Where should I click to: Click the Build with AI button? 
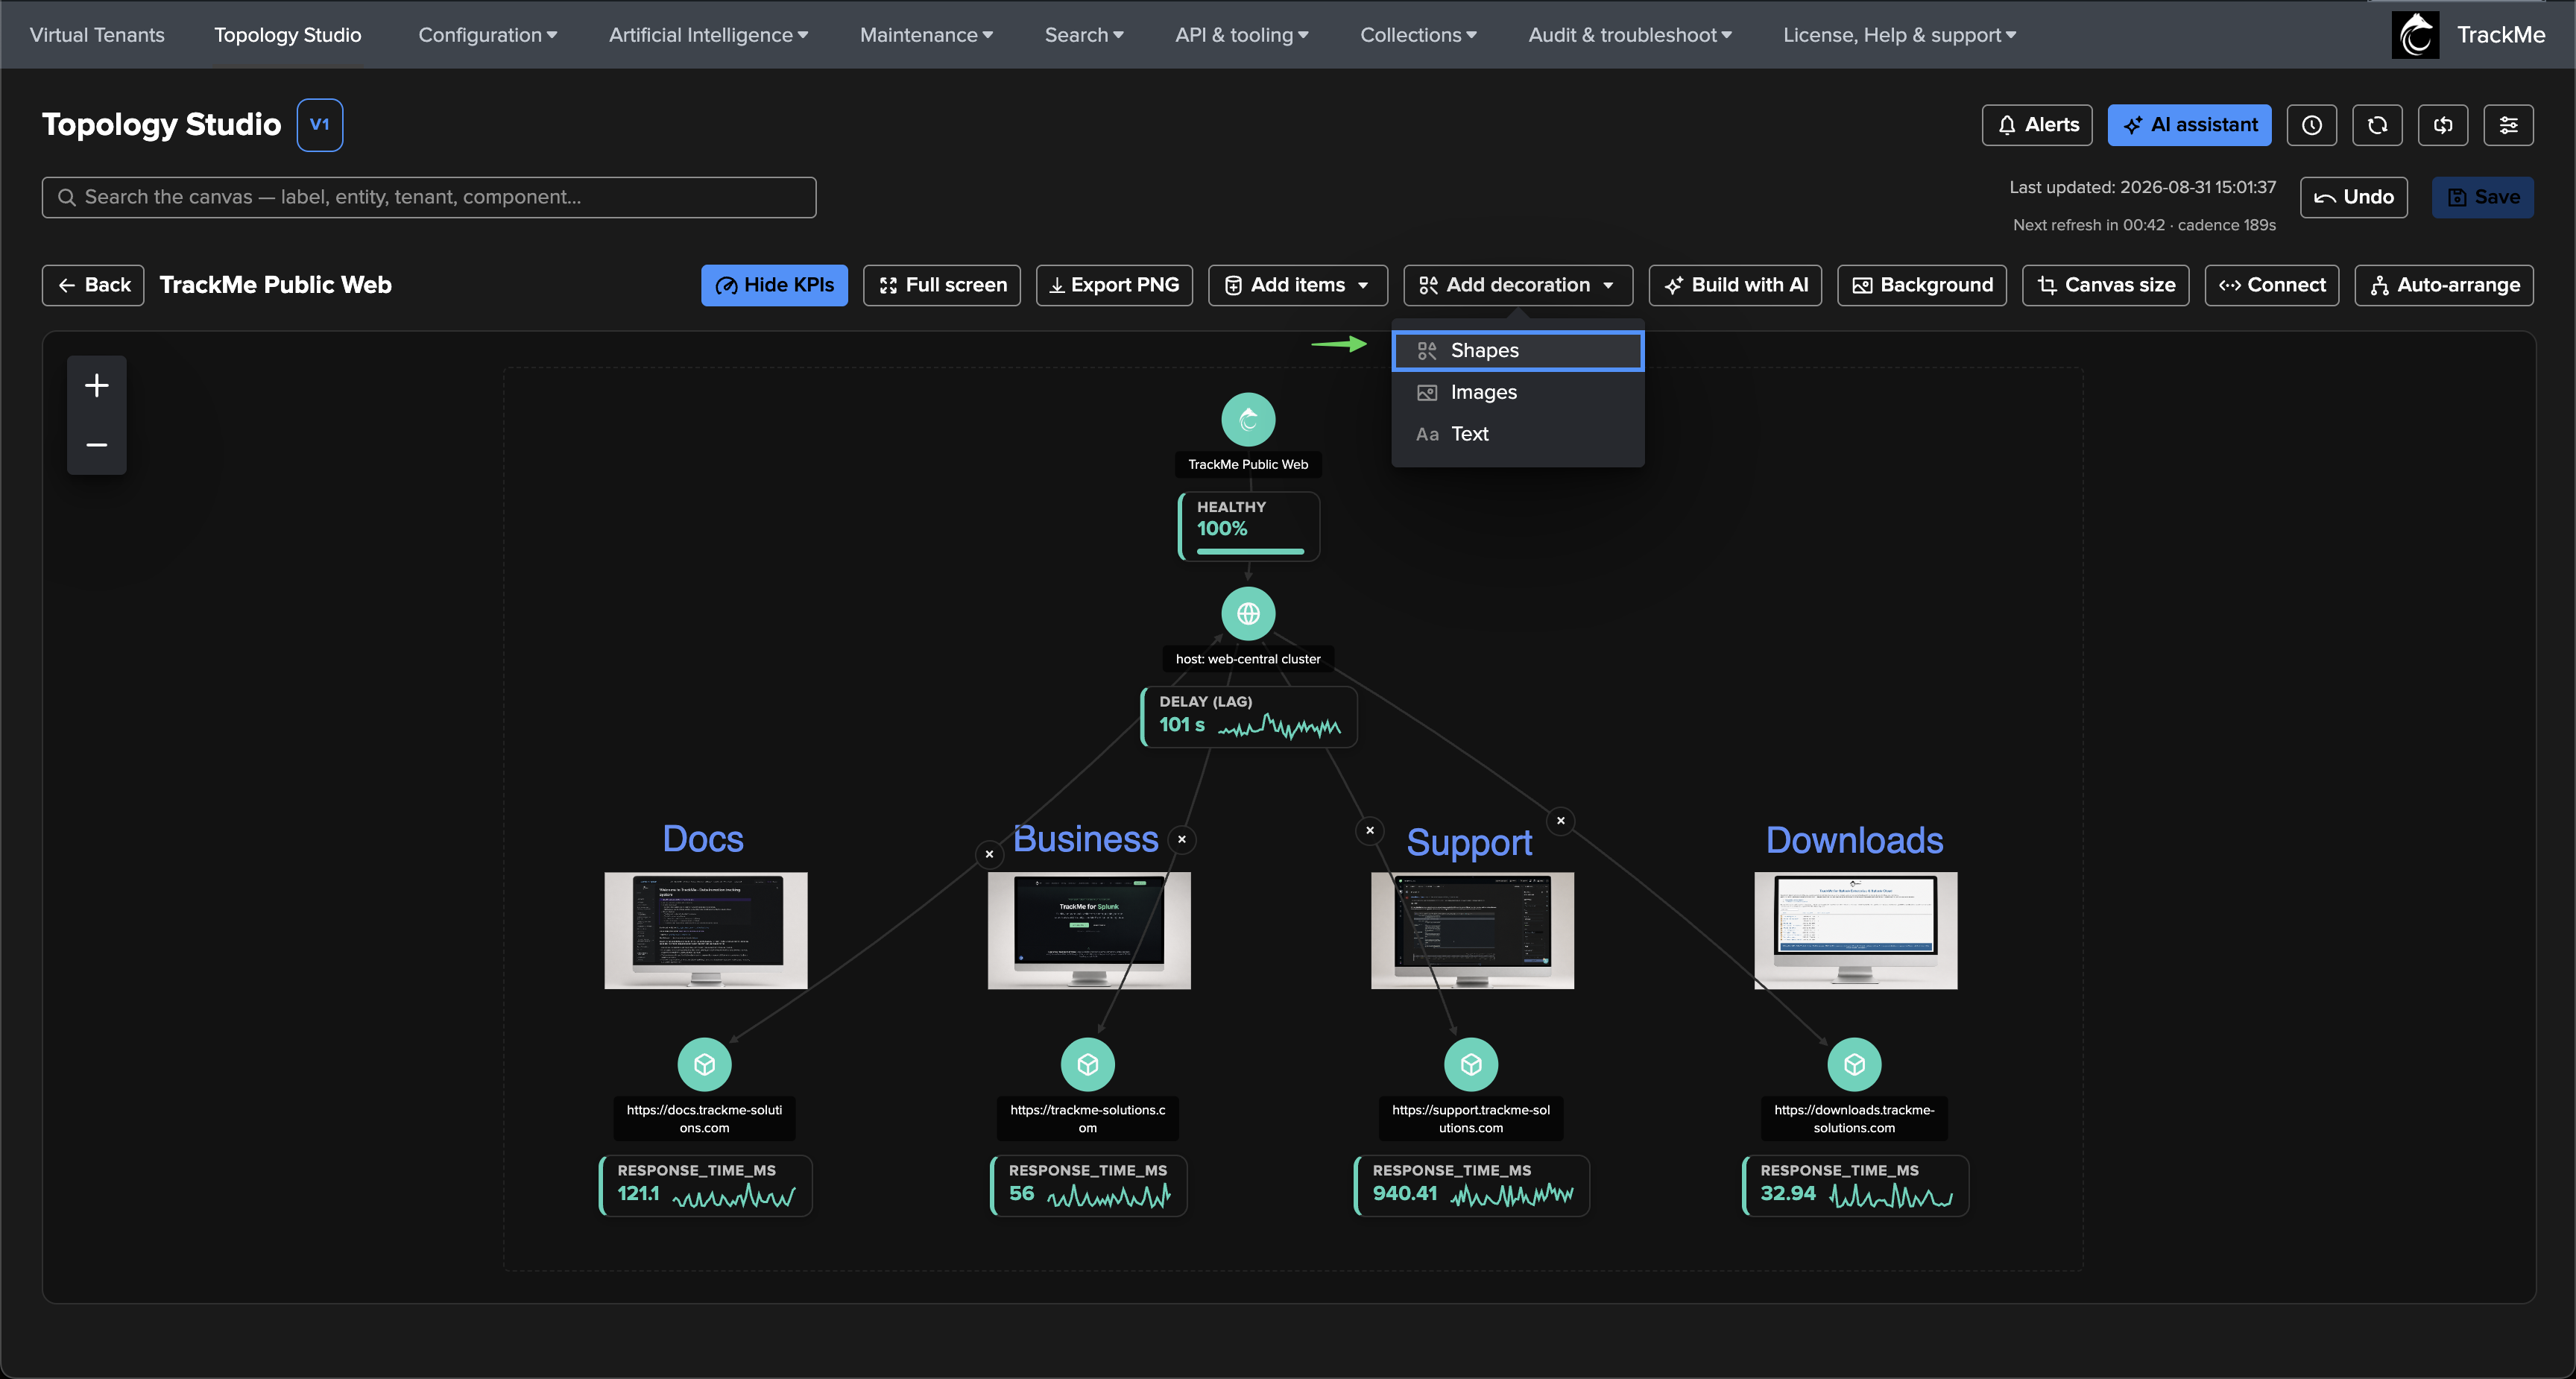pyautogui.click(x=1735, y=285)
